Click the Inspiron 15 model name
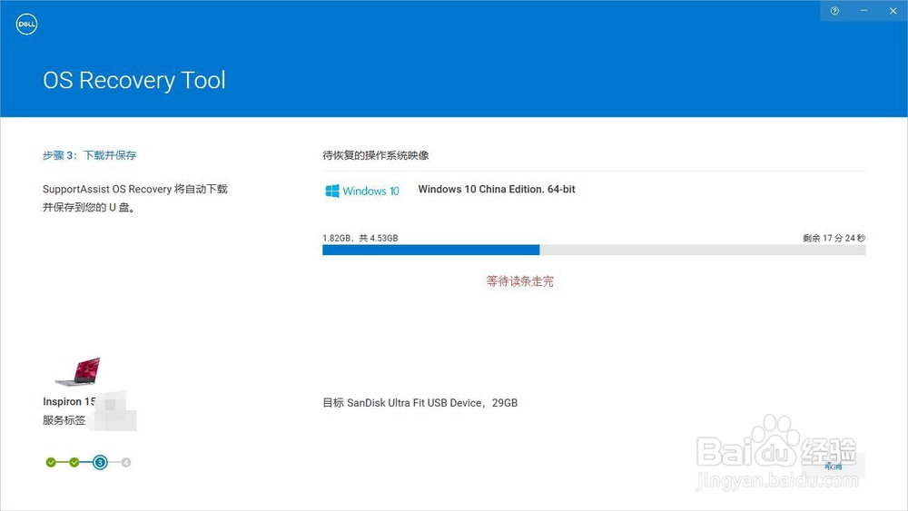908x511 pixels. (69, 401)
